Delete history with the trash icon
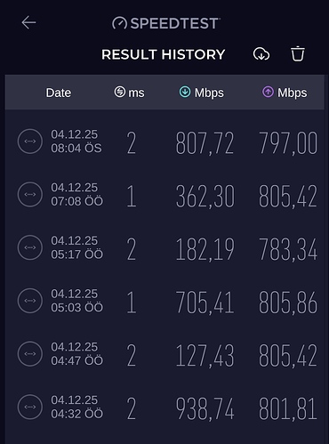Viewport: 329px width, 444px height. [x=298, y=54]
